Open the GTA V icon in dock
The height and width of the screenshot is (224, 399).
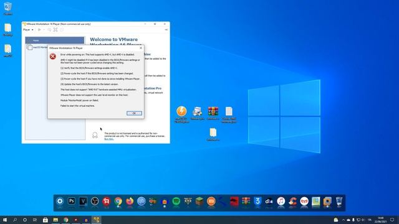(188, 201)
